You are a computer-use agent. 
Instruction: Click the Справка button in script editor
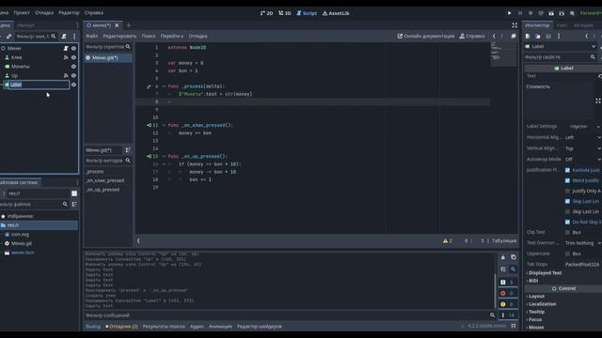pos(472,36)
